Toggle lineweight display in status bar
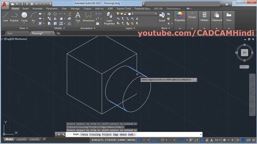 click(x=191, y=140)
